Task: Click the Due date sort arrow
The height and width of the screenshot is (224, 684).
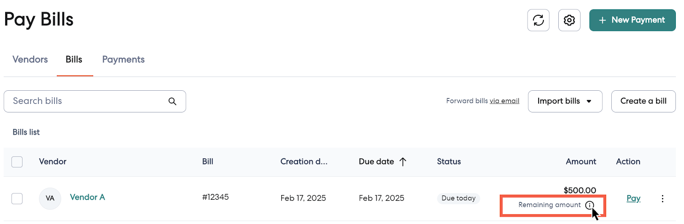Action: pyautogui.click(x=403, y=161)
